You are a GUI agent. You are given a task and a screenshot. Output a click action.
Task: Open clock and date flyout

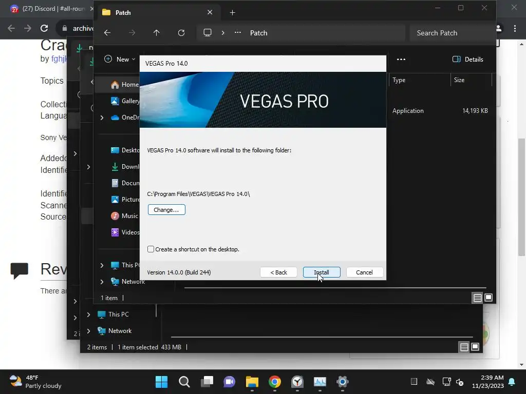coord(488,382)
